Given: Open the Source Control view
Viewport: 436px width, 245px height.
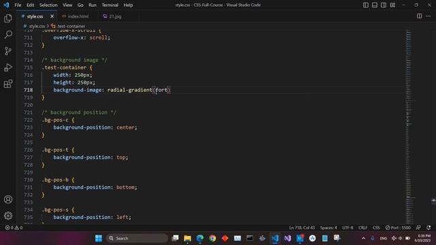Looking at the screenshot, I should point(8,51).
